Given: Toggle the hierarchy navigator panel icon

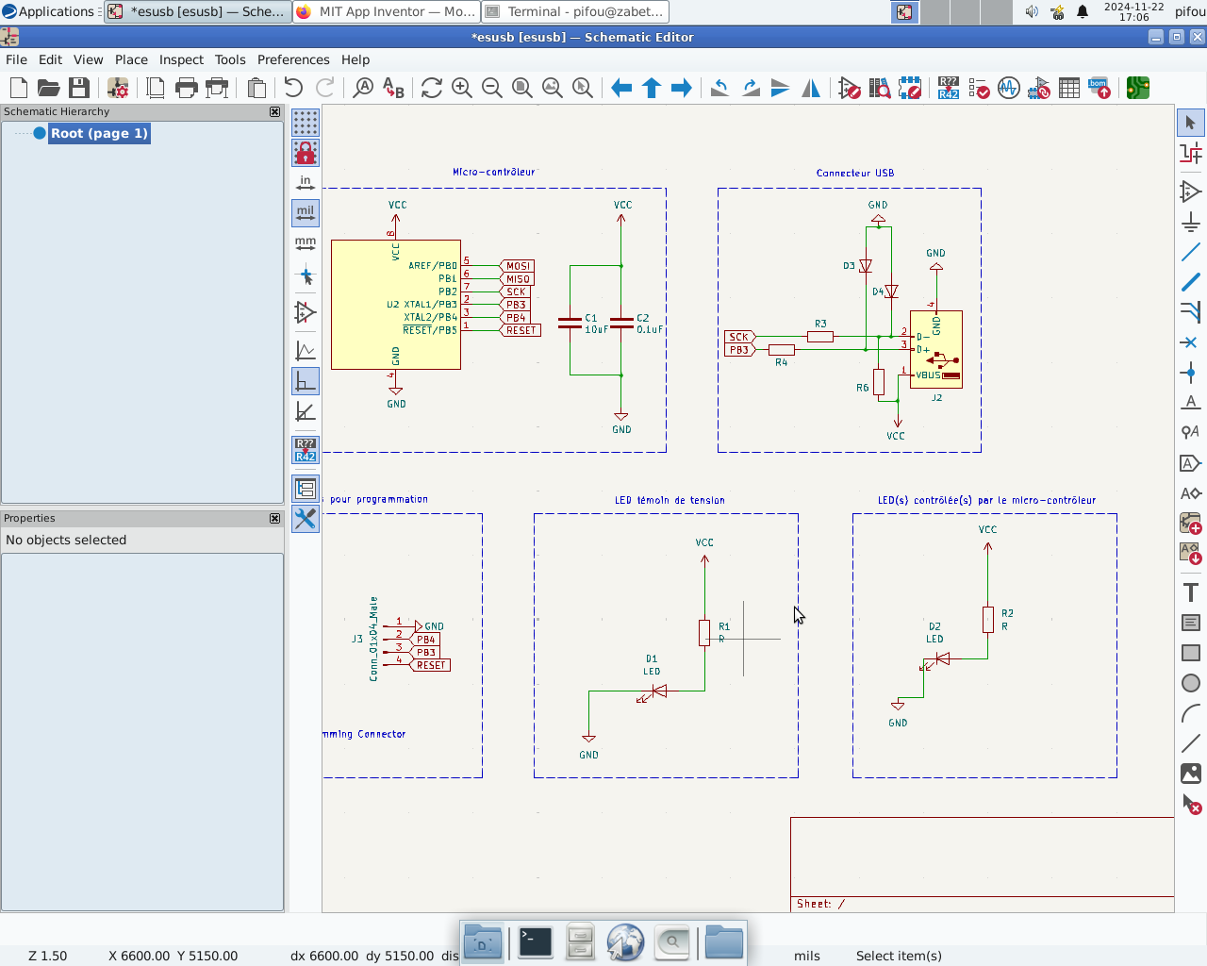Looking at the screenshot, I should [306, 489].
